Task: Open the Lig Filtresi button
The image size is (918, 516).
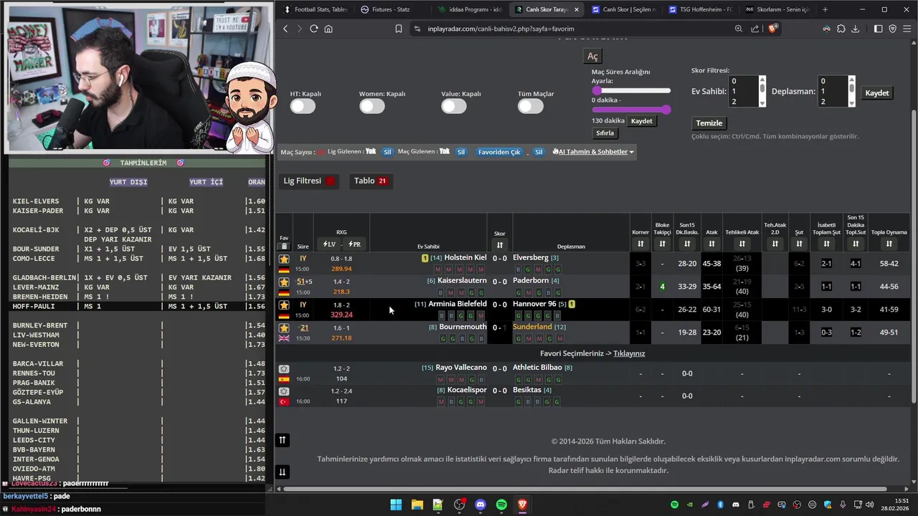Action: [309, 181]
